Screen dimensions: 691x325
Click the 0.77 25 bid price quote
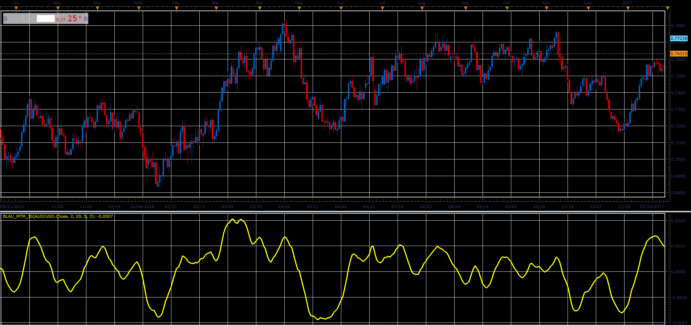[69, 18]
